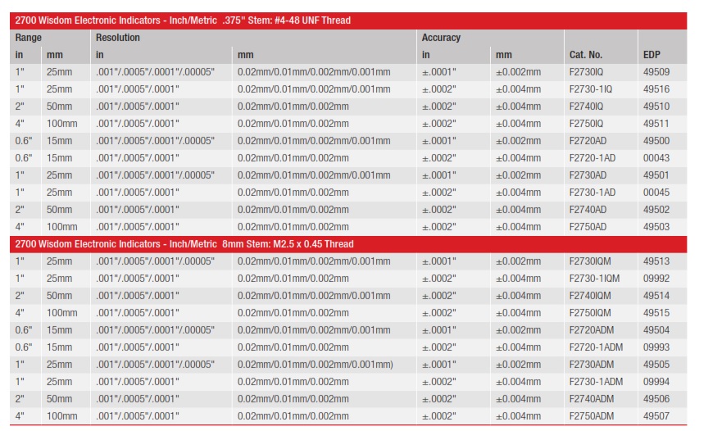Click the Cat. No. column header

pyautogui.click(x=586, y=55)
